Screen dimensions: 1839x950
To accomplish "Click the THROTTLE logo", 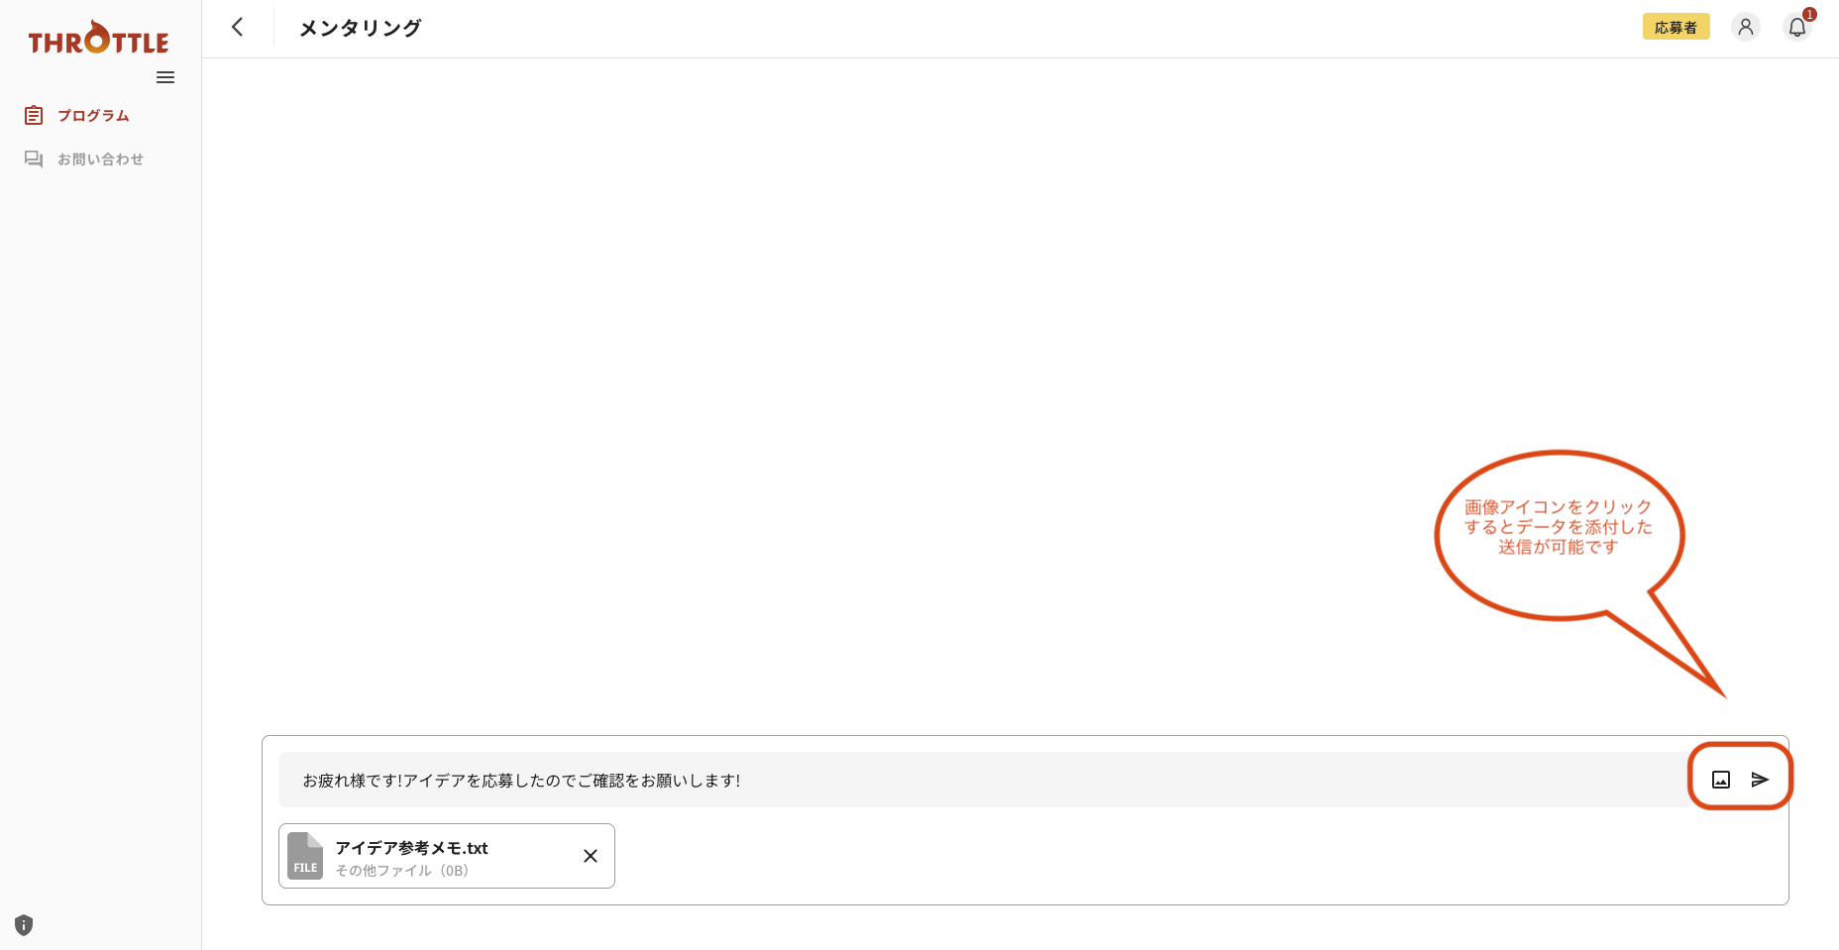I will point(99,38).
